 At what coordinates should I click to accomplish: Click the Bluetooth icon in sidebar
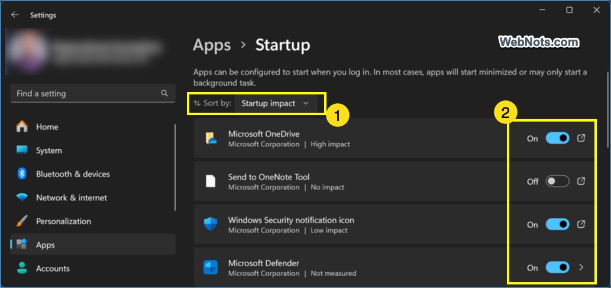tap(22, 174)
